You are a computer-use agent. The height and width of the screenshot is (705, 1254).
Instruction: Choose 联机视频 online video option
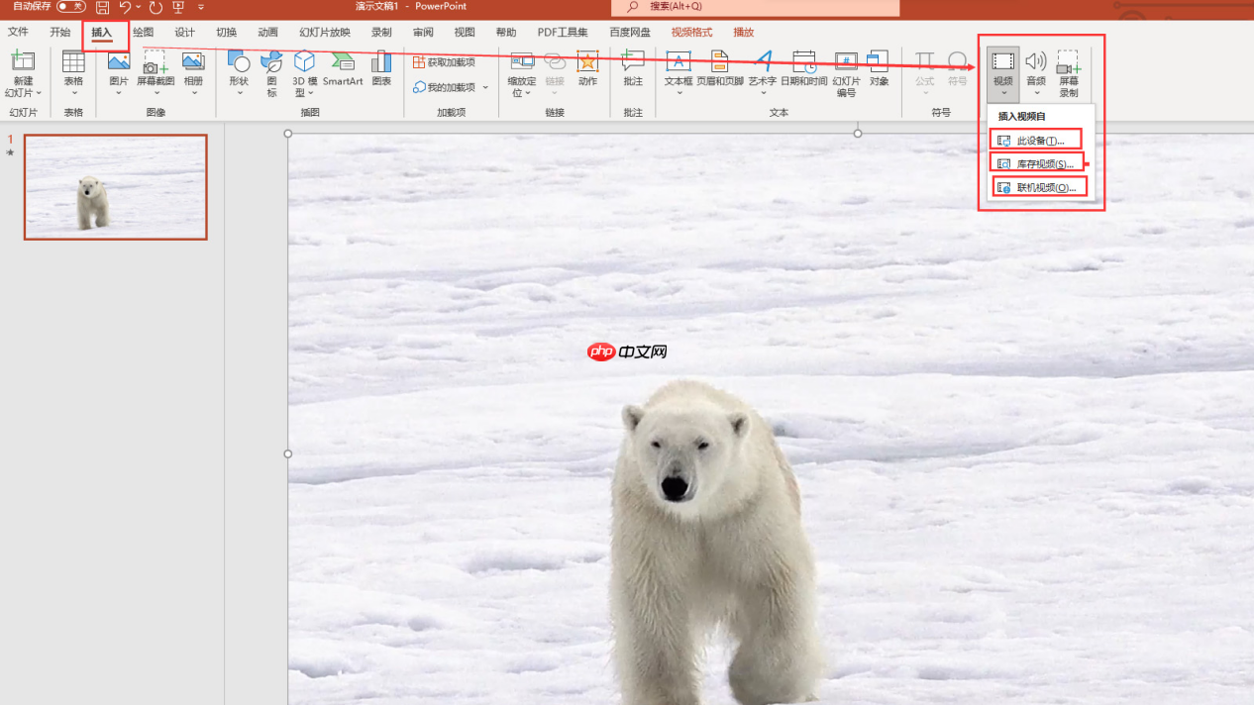[x=1039, y=186]
